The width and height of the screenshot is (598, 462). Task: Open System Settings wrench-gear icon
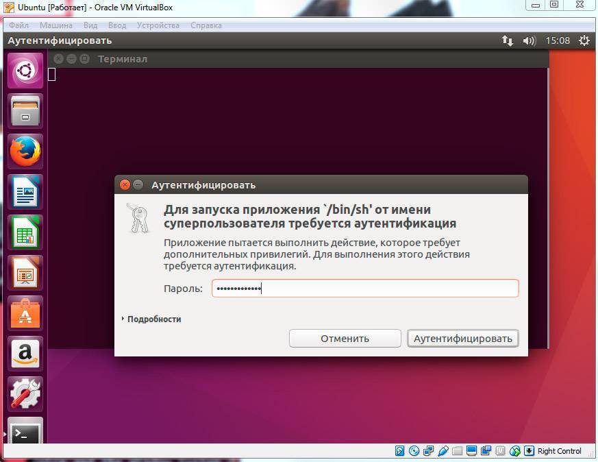25,394
